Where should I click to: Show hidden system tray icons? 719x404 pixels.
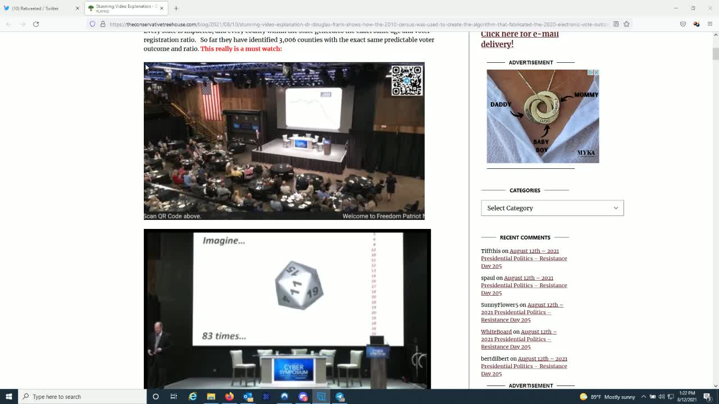coord(644,397)
